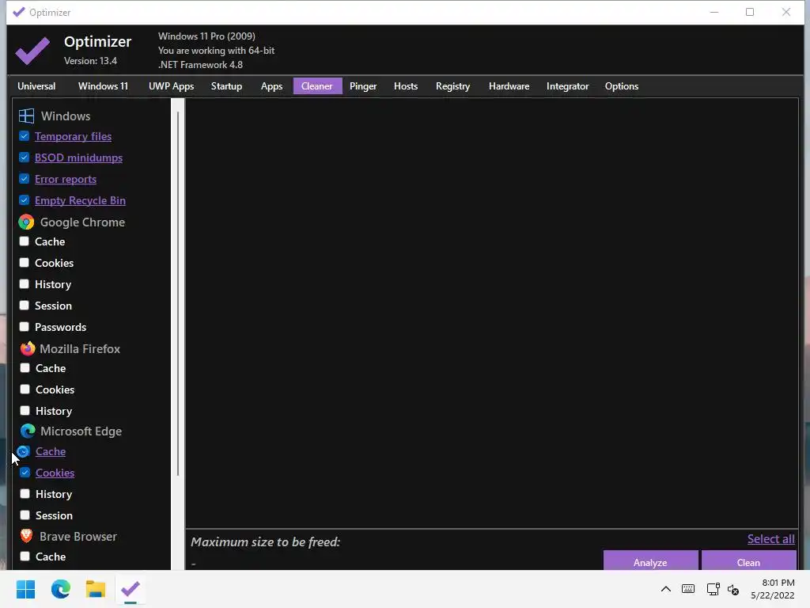Uncheck Empty Recycle Bin checkbox
The width and height of the screenshot is (810, 608).
click(x=25, y=200)
